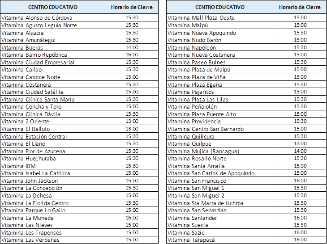Image resolution: width=327 pixels, height=244 pixels.
Task: Click the Vitamina Nueva Apoquindo cell
Action: click(x=220, y=33)
